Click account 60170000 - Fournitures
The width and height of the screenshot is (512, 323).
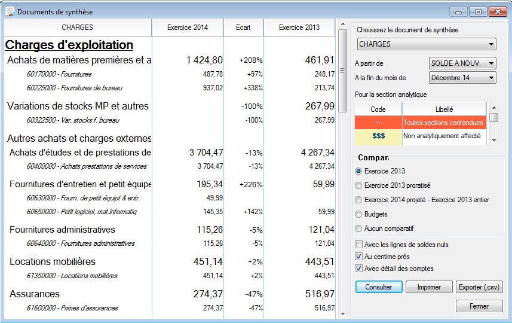coord(59,74)
